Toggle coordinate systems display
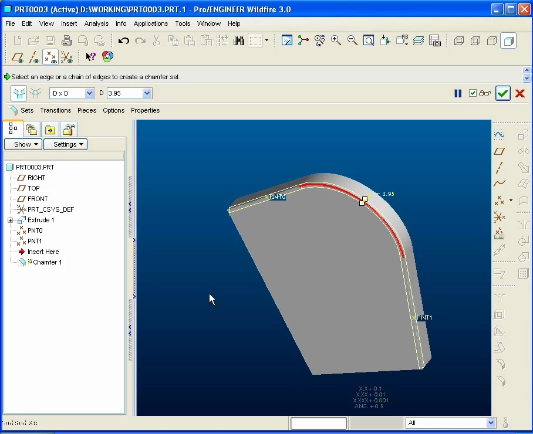Screen dimensions: 533x434 point(67,57)
